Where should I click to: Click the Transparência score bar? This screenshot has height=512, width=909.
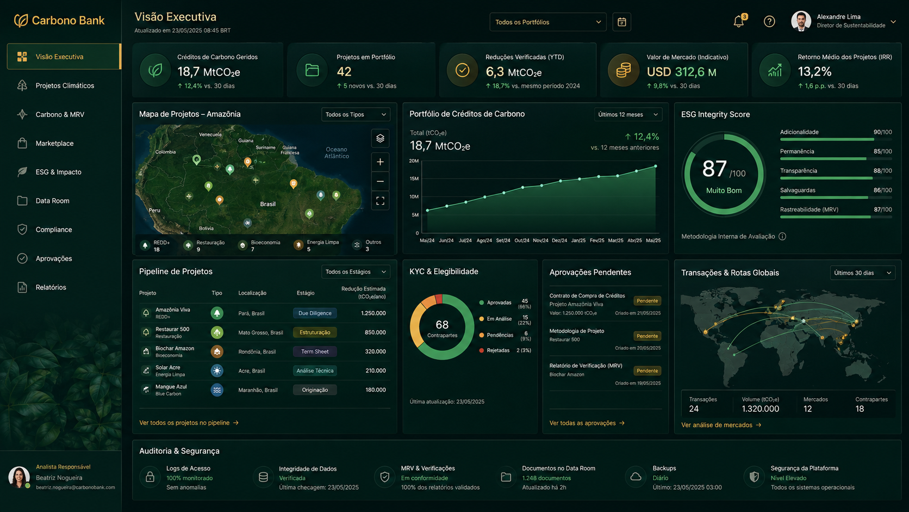pos(836,178)
